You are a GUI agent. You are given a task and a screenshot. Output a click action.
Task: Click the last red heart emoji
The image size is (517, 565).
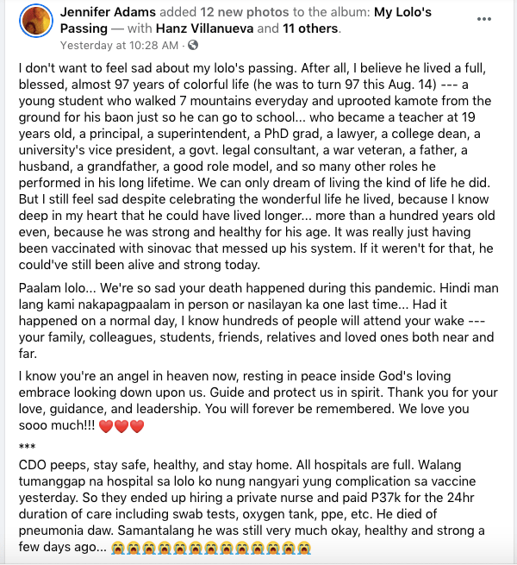136,427
